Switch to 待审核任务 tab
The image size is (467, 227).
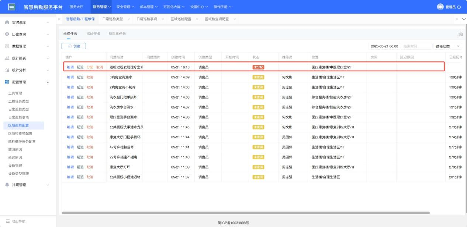117,34
